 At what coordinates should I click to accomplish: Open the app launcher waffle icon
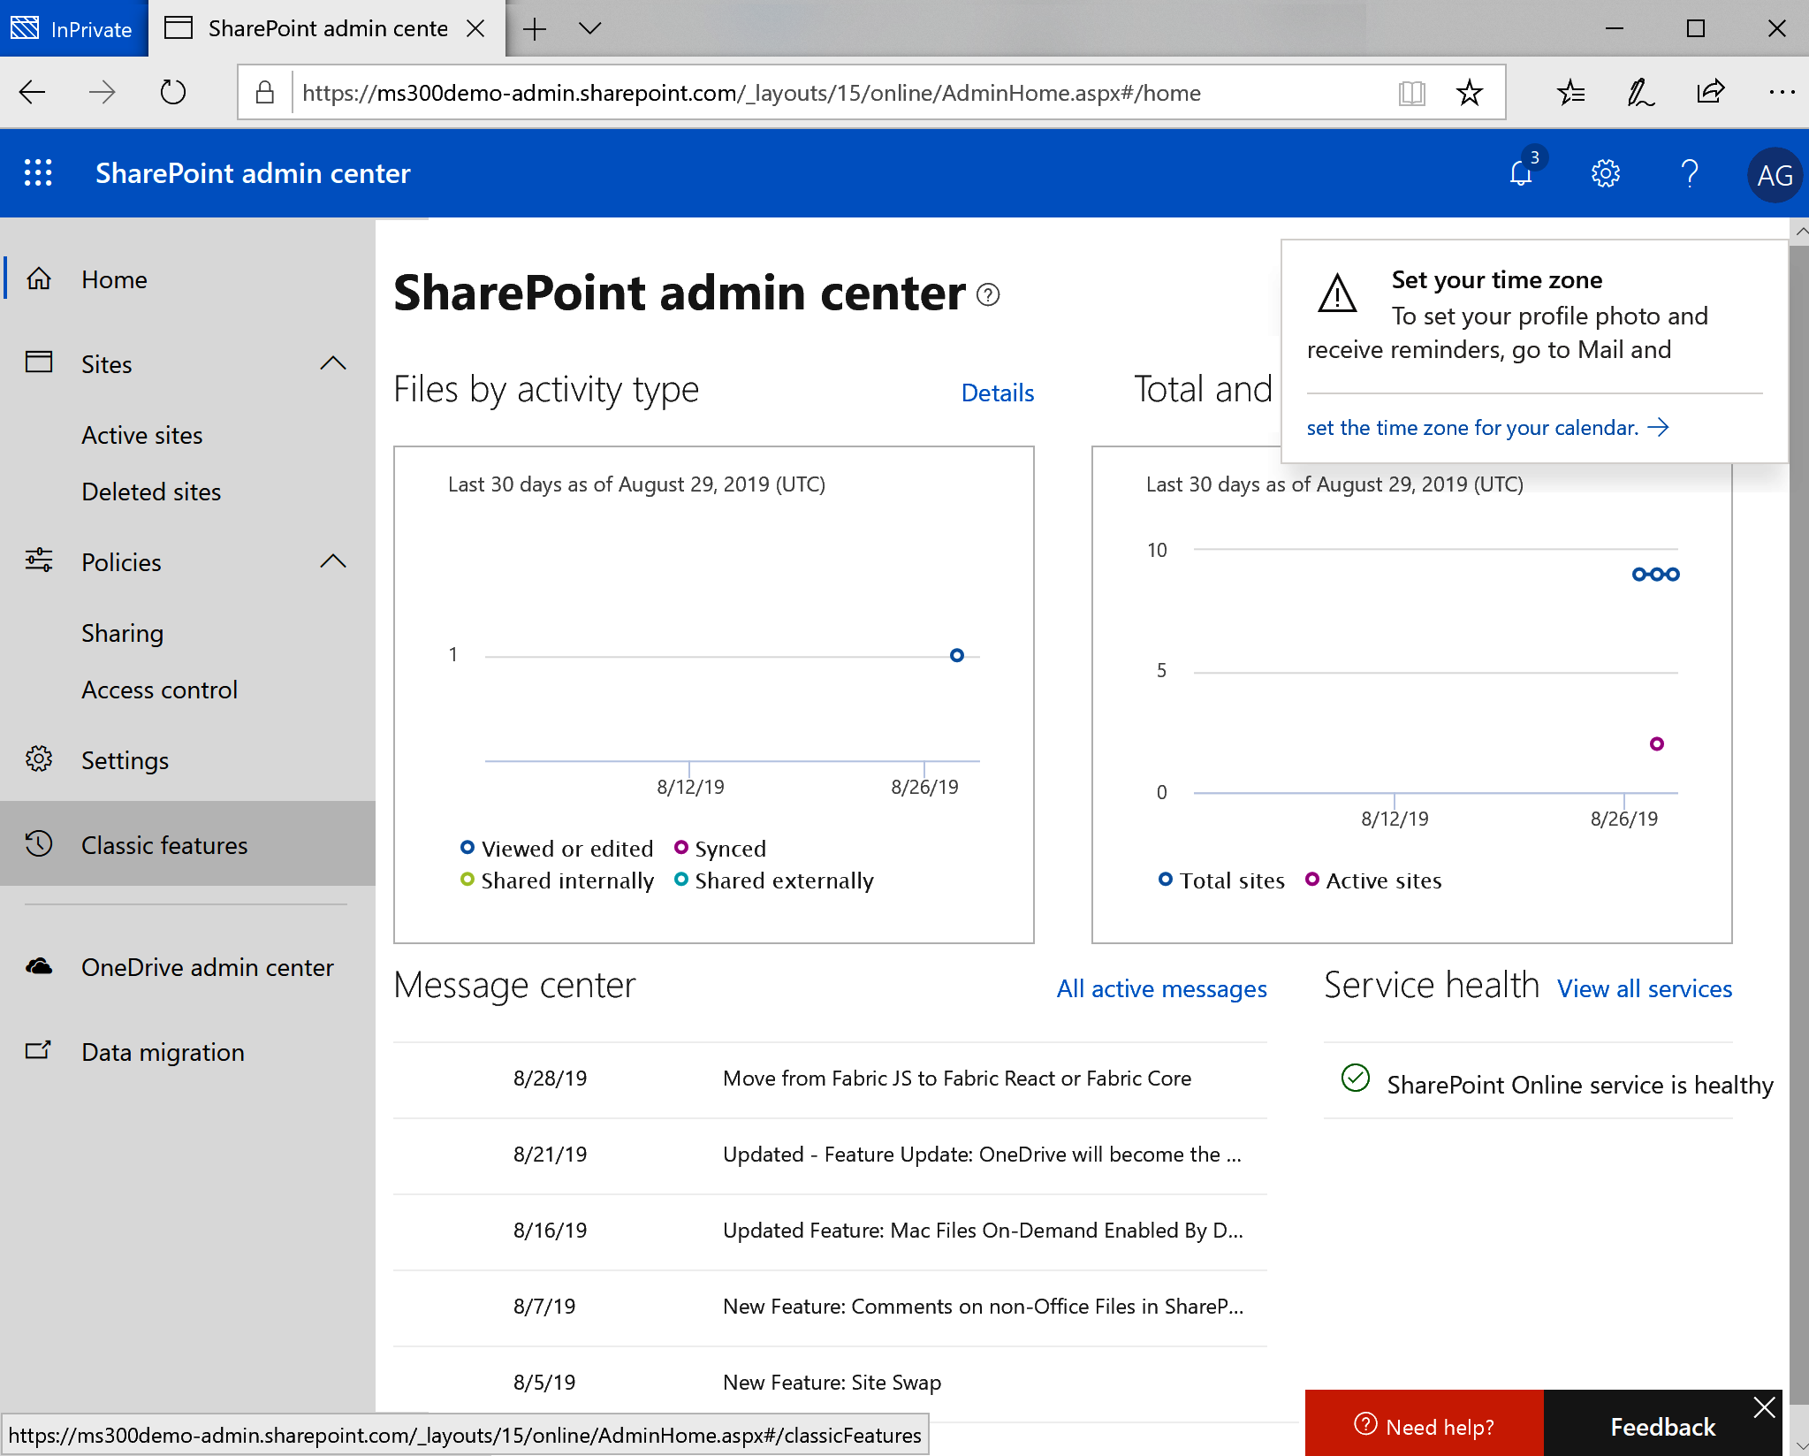click(38, 173)
